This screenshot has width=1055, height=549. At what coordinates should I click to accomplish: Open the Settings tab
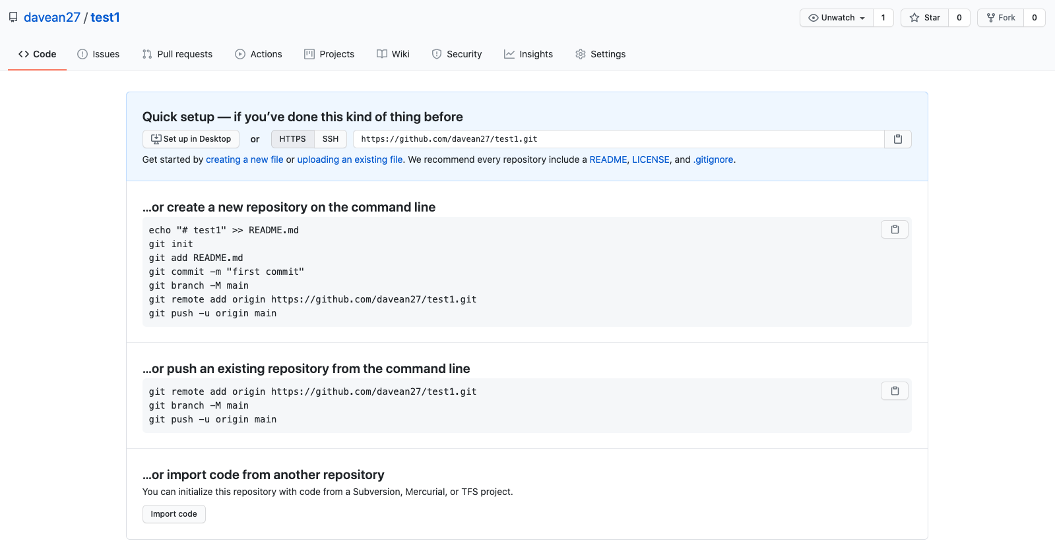600,54
